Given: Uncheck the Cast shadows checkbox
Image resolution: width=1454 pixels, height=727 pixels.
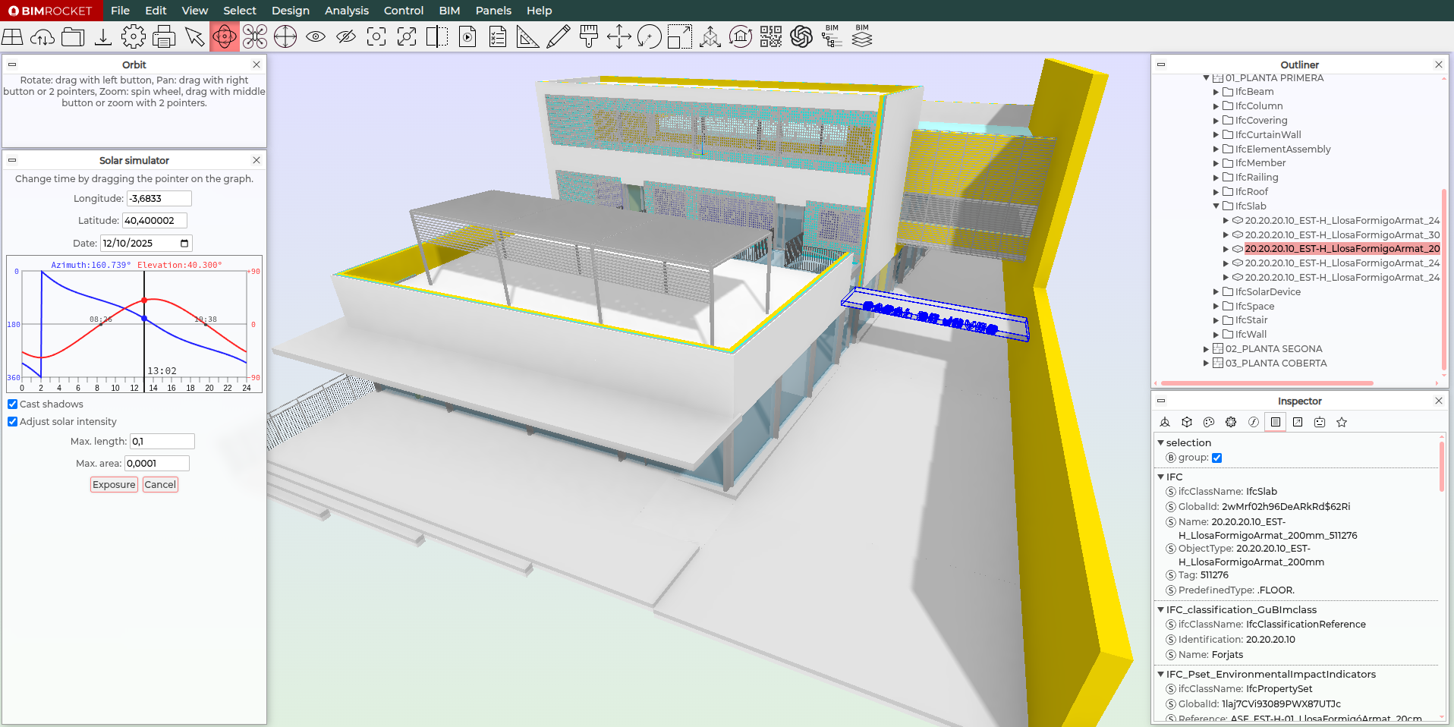Looking at the screenshot, I should point(13,404).
